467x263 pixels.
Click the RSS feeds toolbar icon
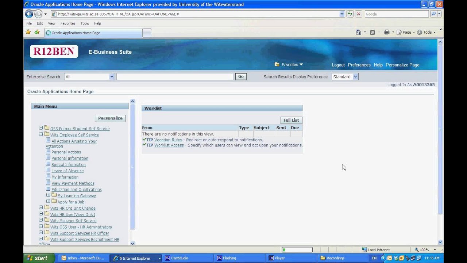tap(372, 32)
